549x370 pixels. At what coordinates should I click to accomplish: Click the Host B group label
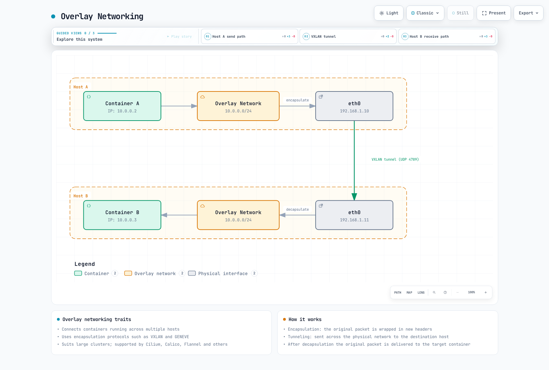[81, 196]
